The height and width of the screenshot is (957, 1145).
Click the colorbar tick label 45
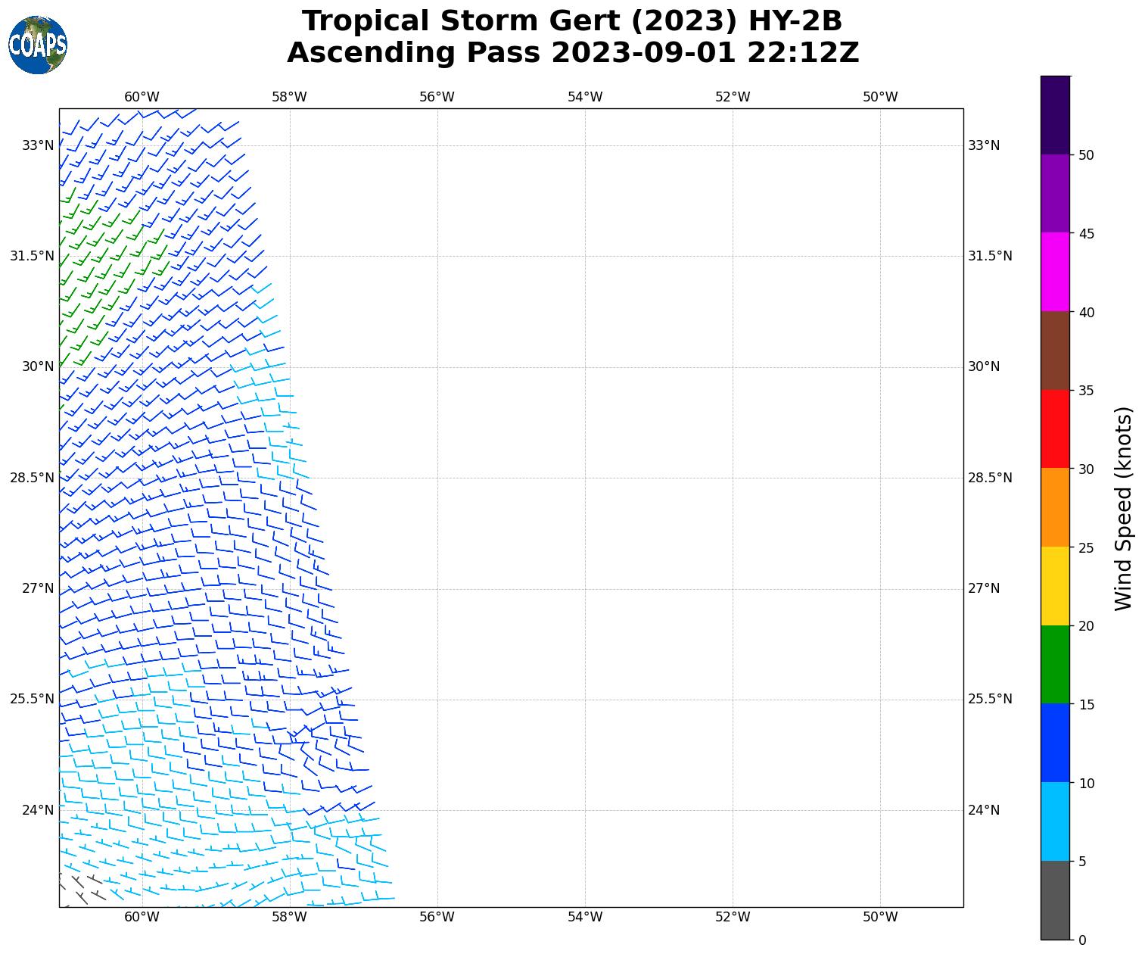[1086, 234]
